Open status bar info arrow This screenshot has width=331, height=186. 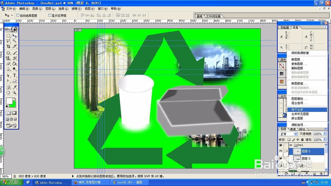pyautogui.click(x=73, y=176)
